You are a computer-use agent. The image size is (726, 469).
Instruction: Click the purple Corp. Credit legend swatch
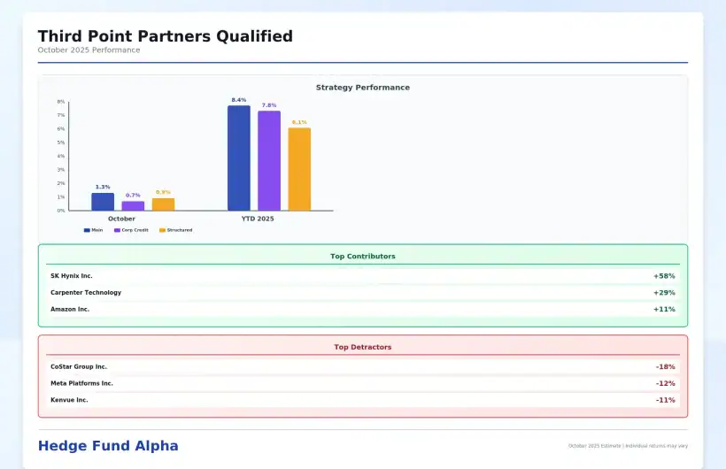[x=116, y=230]
